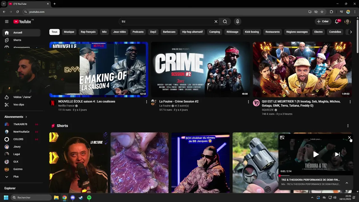Seek in the miniplayer progress bar

coord(316,176)
